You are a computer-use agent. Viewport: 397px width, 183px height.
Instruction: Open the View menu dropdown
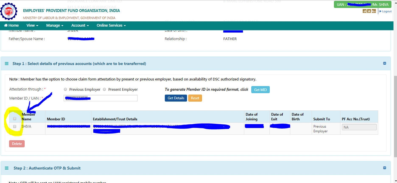click(x=32, y=25)
